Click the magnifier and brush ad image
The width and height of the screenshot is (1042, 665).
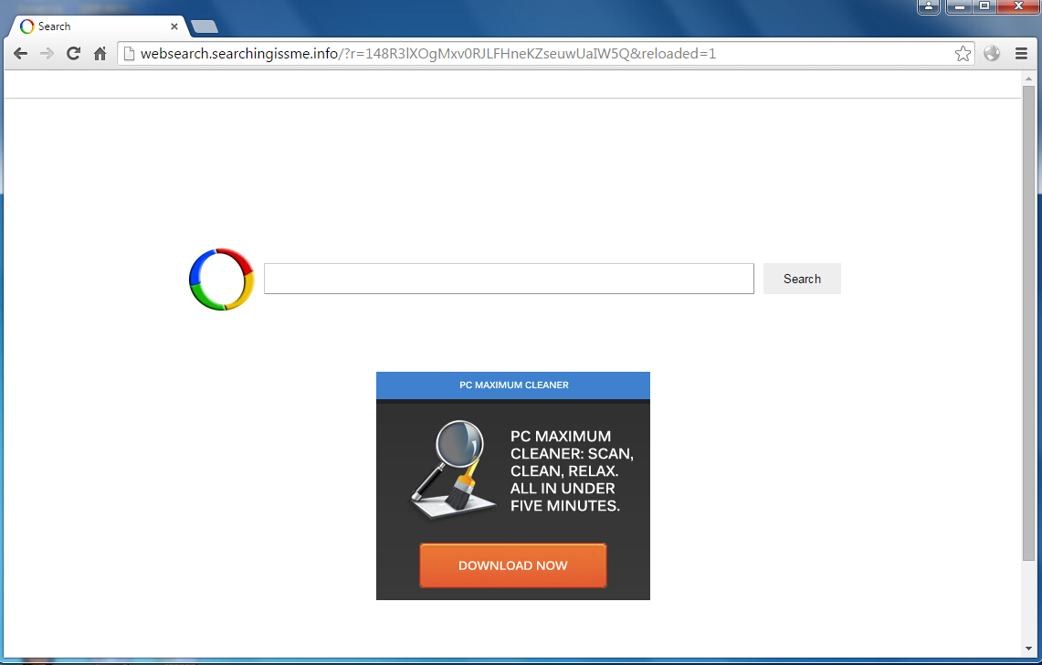453,469
